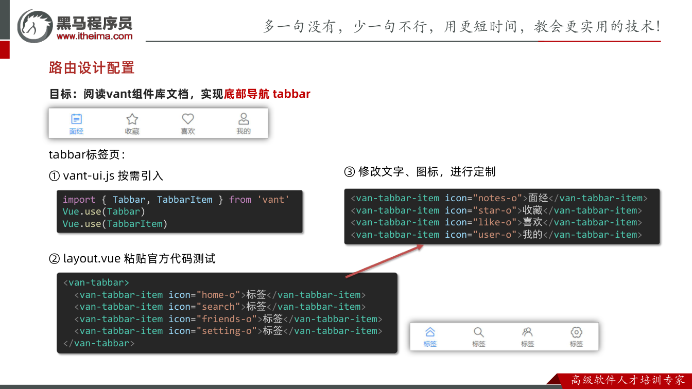This screenshot has height=389, width=692.
Task: Select the code line with icon="notes-o"
Action: 499,198
